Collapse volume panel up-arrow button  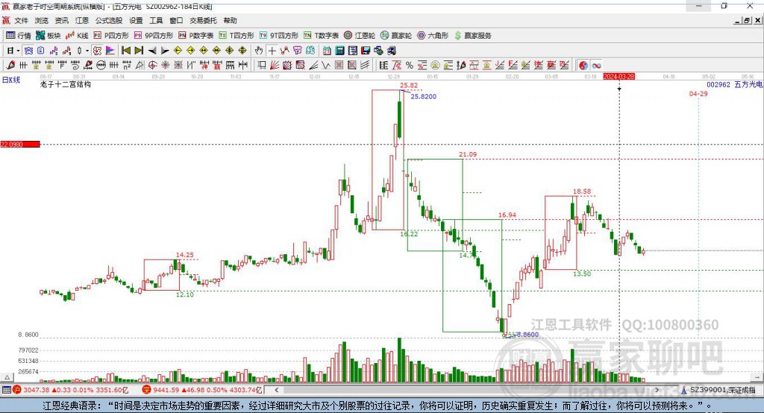coord(7,377)
